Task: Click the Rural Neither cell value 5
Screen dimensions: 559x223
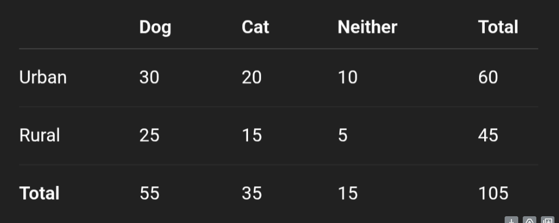Action: pos(343,135)
